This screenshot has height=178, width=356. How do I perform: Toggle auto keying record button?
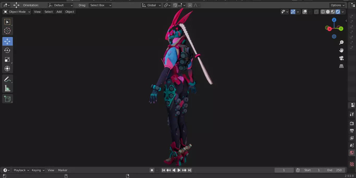tap(152, 170)
